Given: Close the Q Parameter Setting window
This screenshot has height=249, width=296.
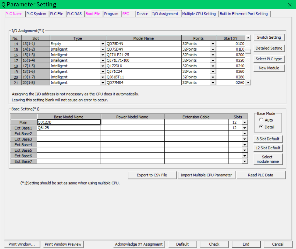Looking at the screenshot, I should click(x=290, y=4).
